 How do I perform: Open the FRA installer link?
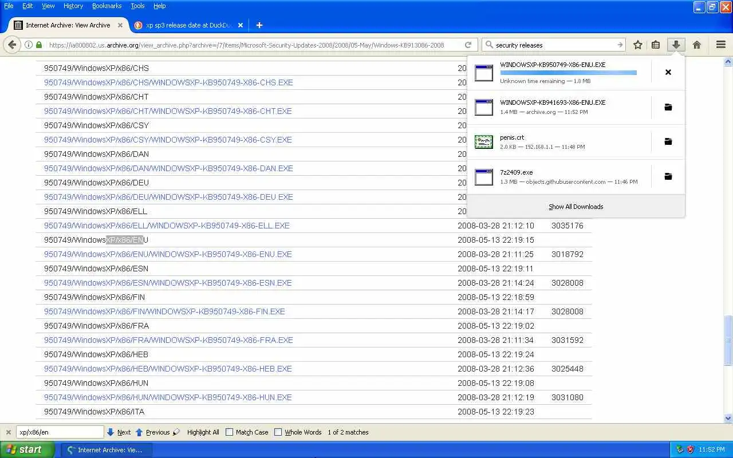click(168, 340)
